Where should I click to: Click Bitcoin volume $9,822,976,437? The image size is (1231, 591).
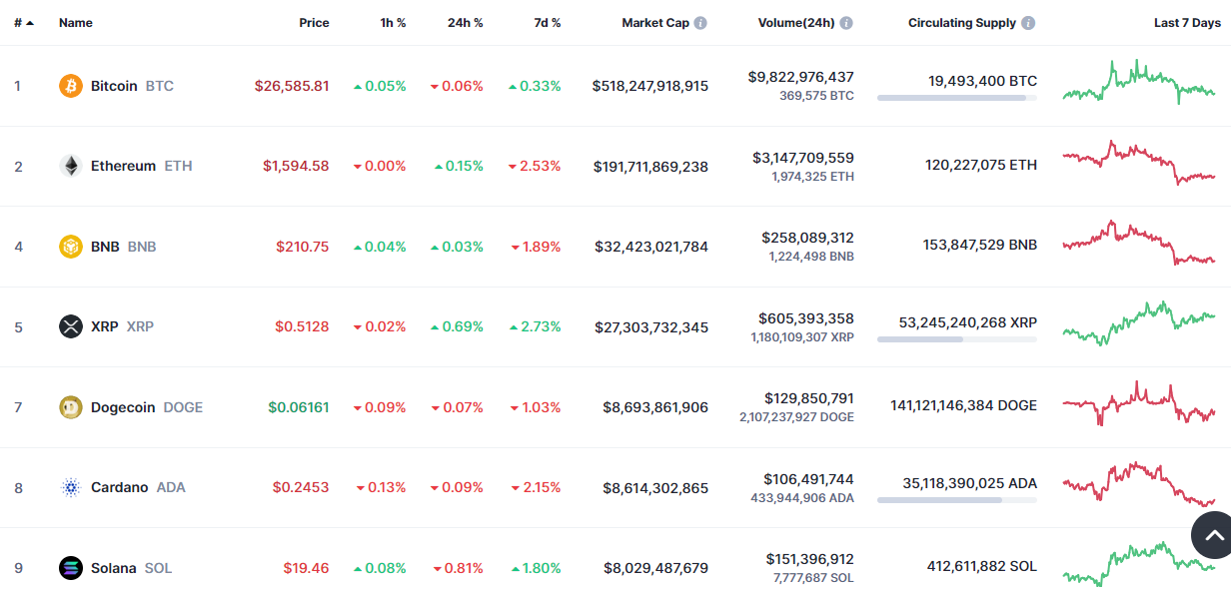pyautogui.click(x=801, y=77)
